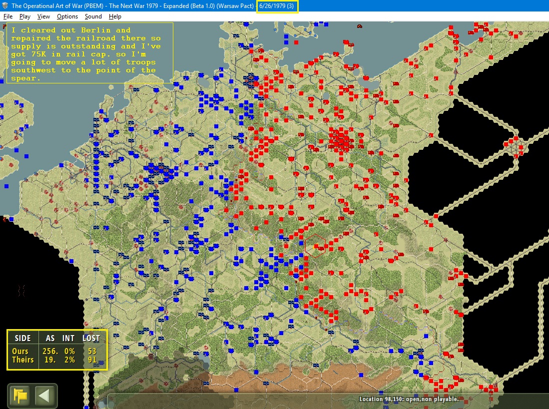Open the View menu
This screenshot has height=409, width=549.
click(44, 16)
